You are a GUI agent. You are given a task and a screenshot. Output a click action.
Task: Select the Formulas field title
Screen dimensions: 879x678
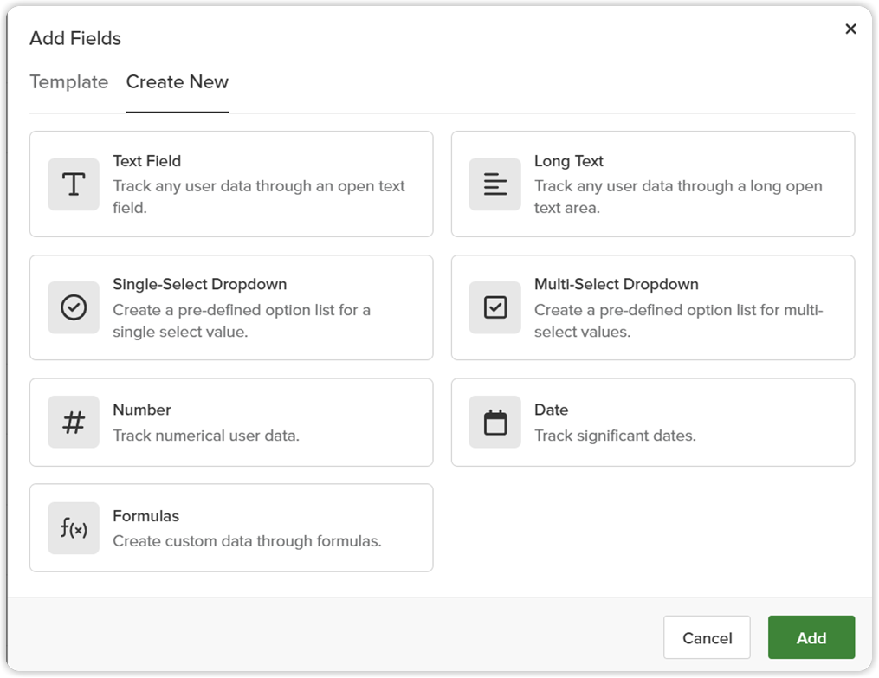click(x=145, y=515)
